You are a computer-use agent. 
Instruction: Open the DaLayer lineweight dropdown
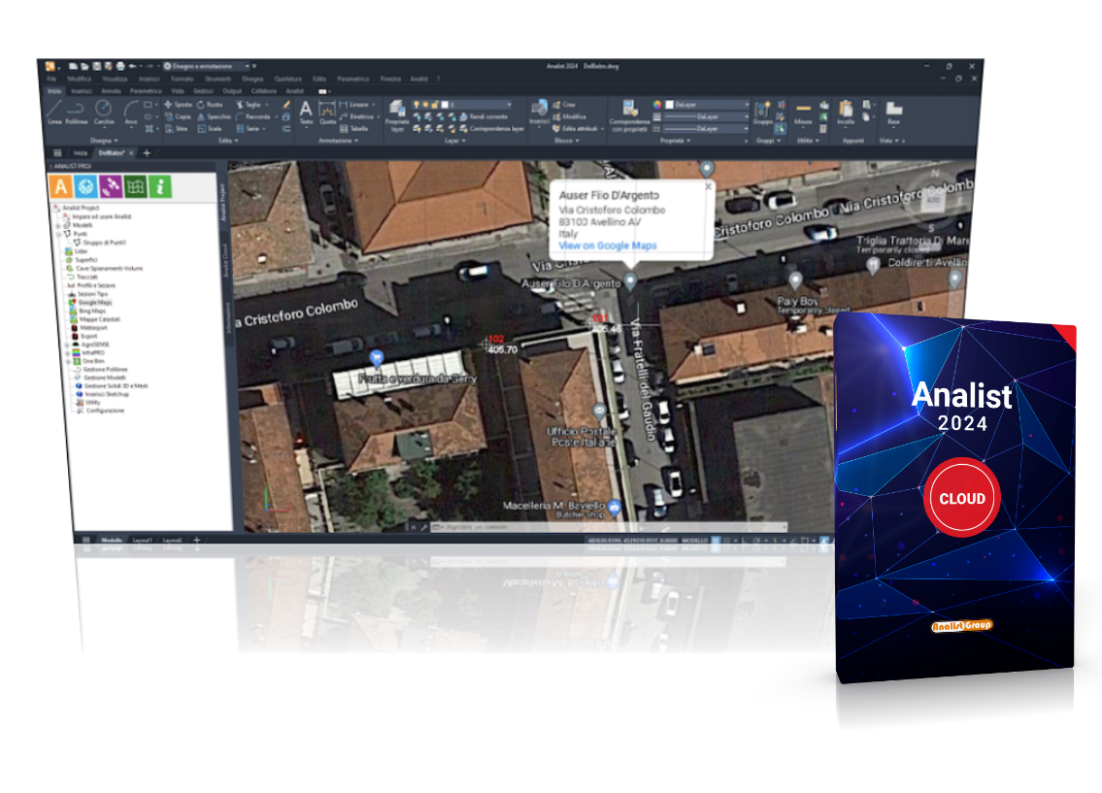706,116
